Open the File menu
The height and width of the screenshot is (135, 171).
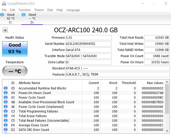[4, 10]
